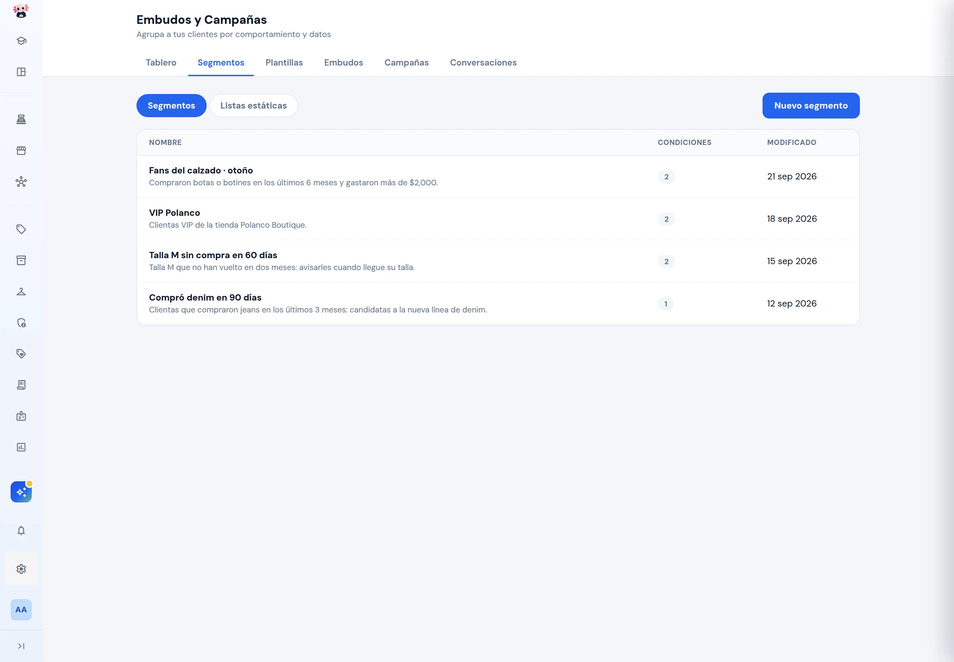The height and width of the screenshot is (662, 954).
Task: Click the axolotl mascot logo
Action: coord(21,10)
